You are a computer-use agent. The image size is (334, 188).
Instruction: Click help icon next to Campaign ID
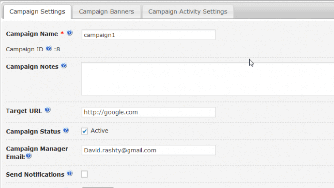(49, 49)
